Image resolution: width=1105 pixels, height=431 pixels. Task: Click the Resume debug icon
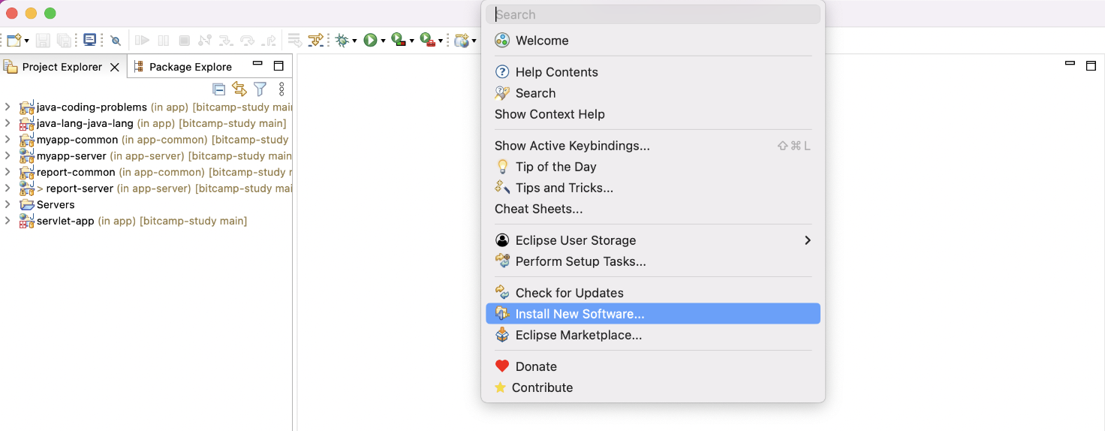click(x=142, y=41)
